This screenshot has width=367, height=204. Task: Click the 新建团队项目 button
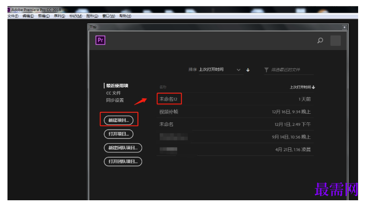123,148
